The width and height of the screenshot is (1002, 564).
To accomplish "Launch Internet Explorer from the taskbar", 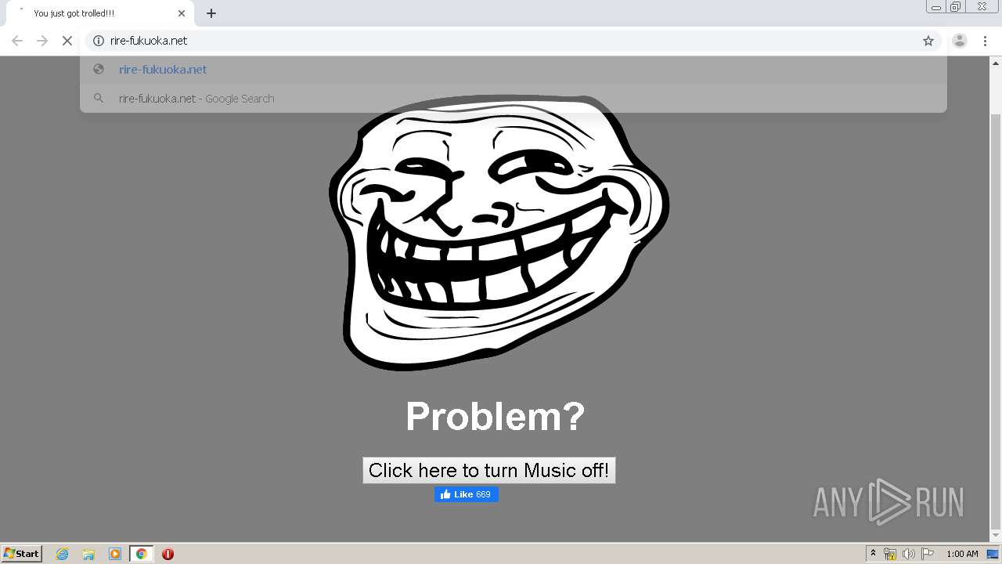I will (x=63, y=554).
